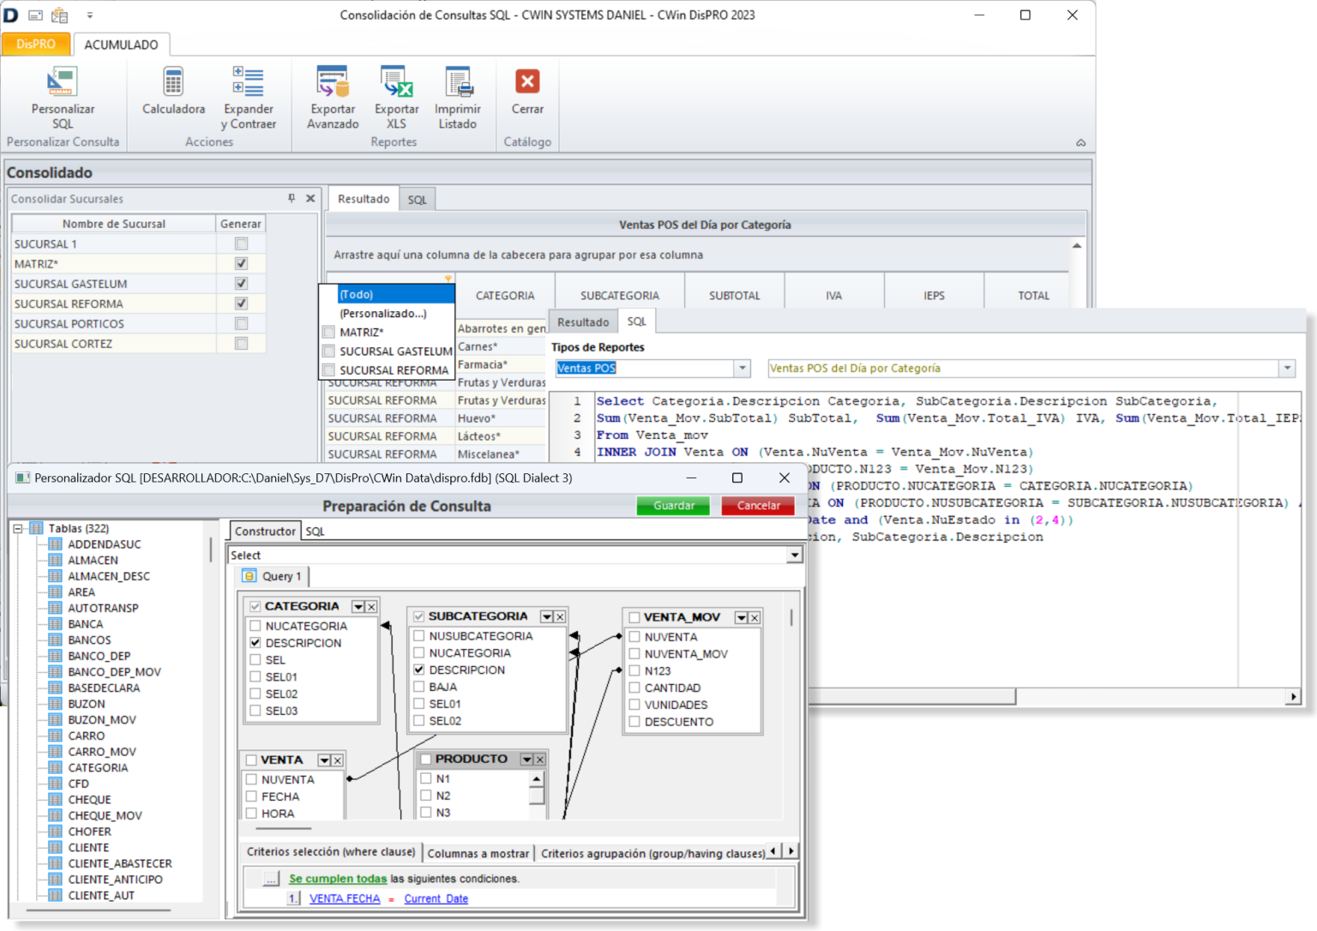
Task: Switch to the ACUMULADO ribbon tab
Action: coord(121,45)
